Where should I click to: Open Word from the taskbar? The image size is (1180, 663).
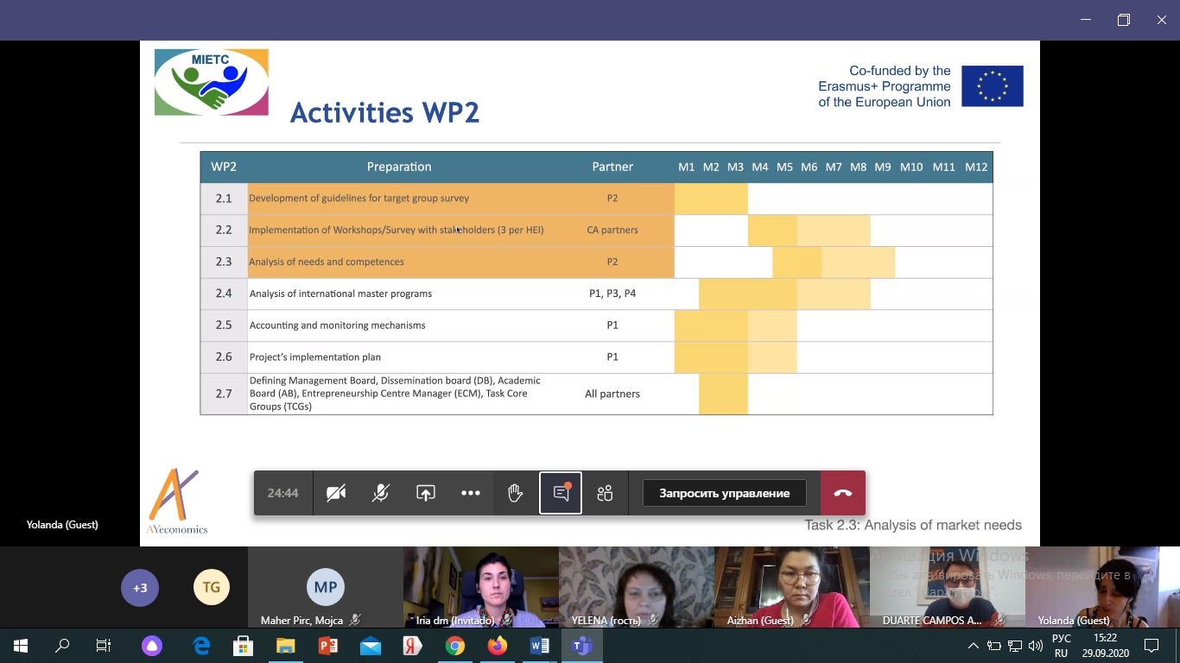click(539, 646)
